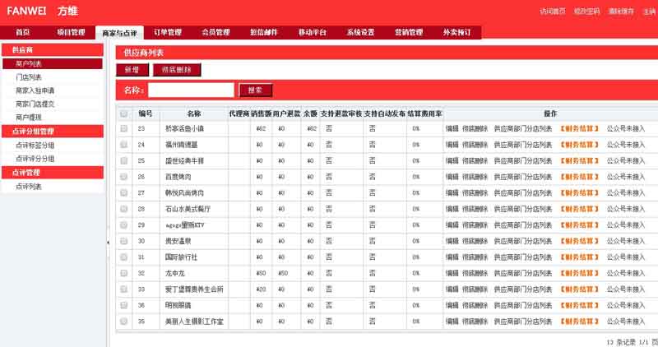This screenshot has height=347, width=658.
Task: Open the 订单管理 tab
Action: (168, 32)
